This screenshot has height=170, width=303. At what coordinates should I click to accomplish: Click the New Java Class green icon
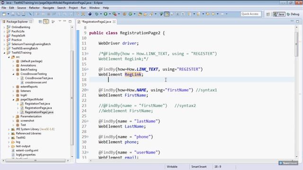[131, 14]
